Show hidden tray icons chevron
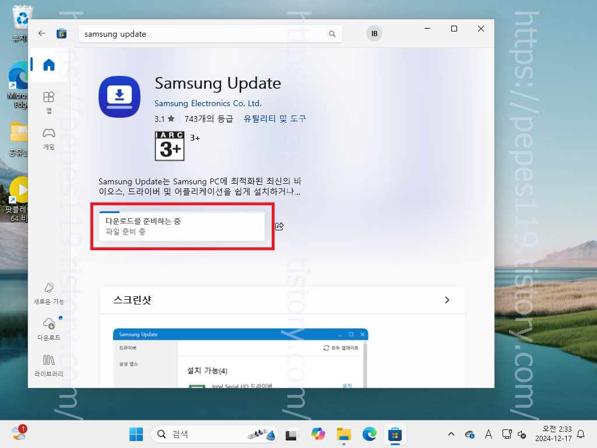Screen dimensions: 597x448 click(451, 434)
